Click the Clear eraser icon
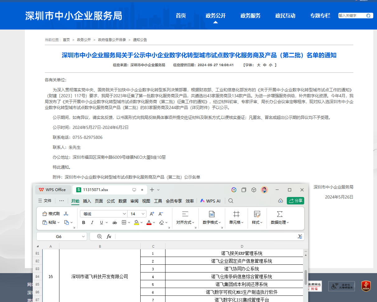The width and height of the screenshot is (377, 302). (x=161, y=222)
